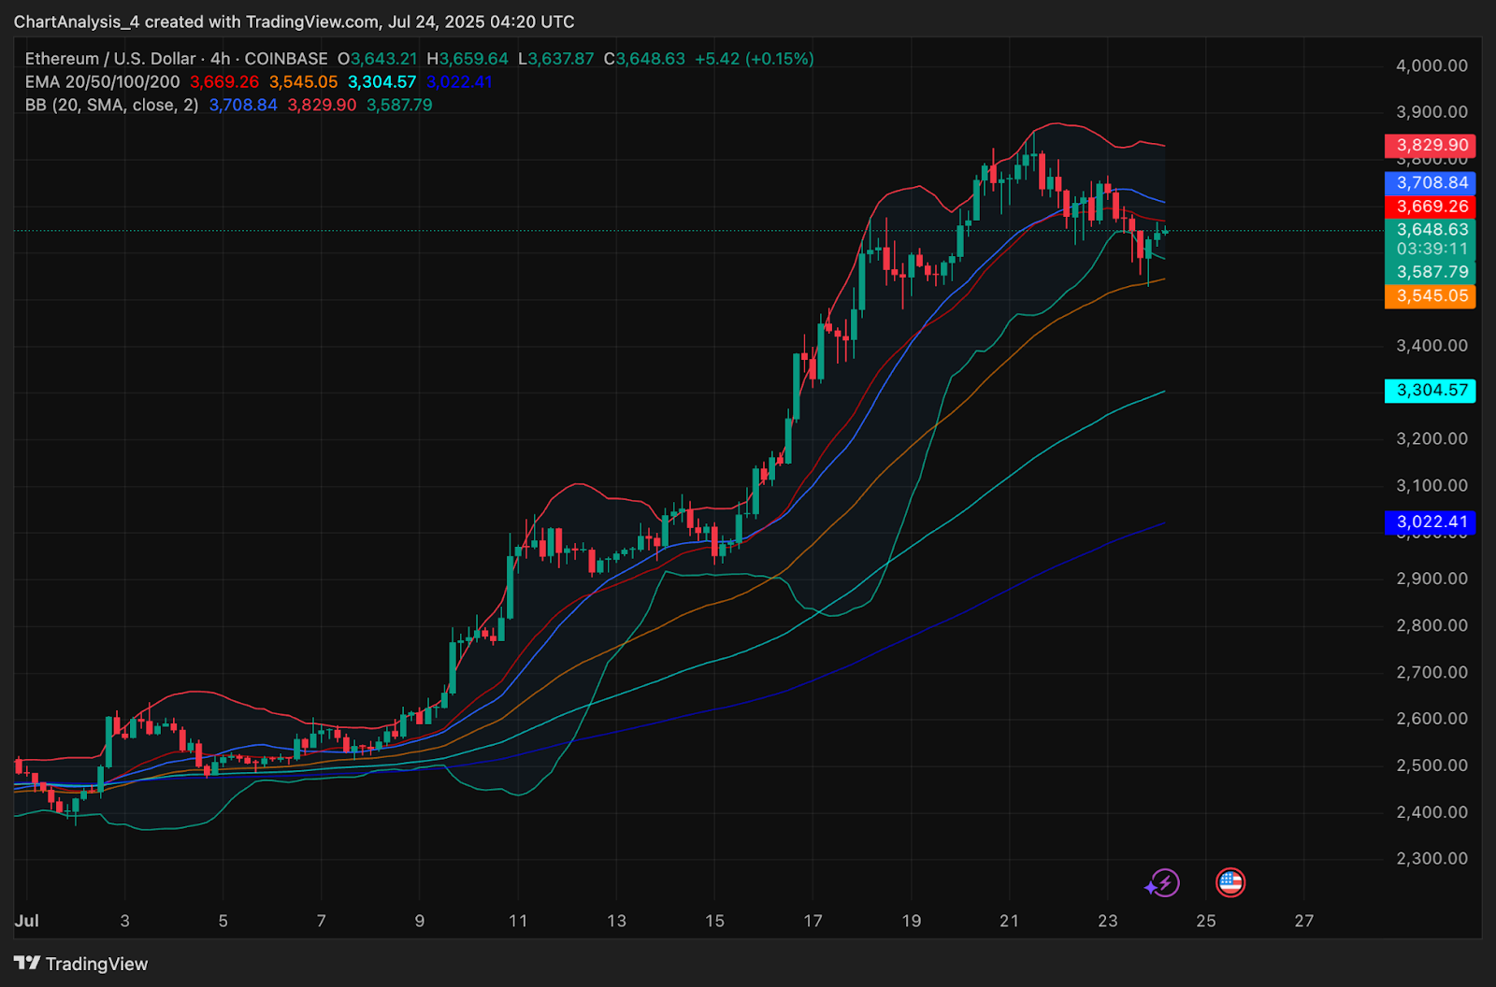Click the 4,000.00 price axis label
This screenshot has width=1496, height=987.
(x=1431, y=65)
